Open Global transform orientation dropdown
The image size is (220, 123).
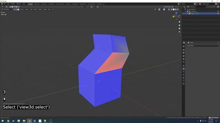click(x=82, y=7)
